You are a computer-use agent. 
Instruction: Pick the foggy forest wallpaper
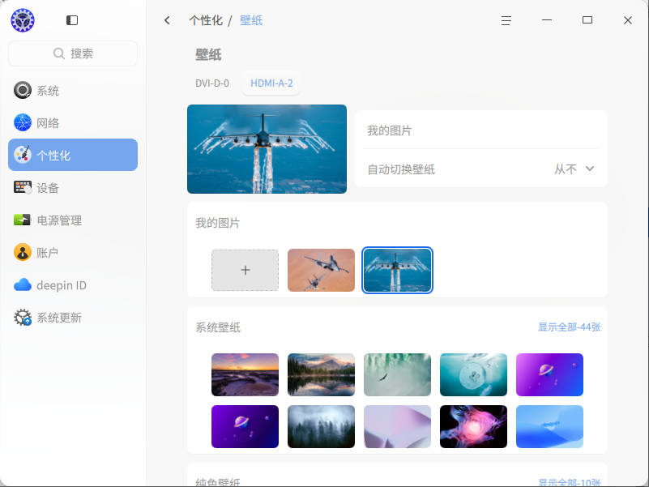(321, 426)
